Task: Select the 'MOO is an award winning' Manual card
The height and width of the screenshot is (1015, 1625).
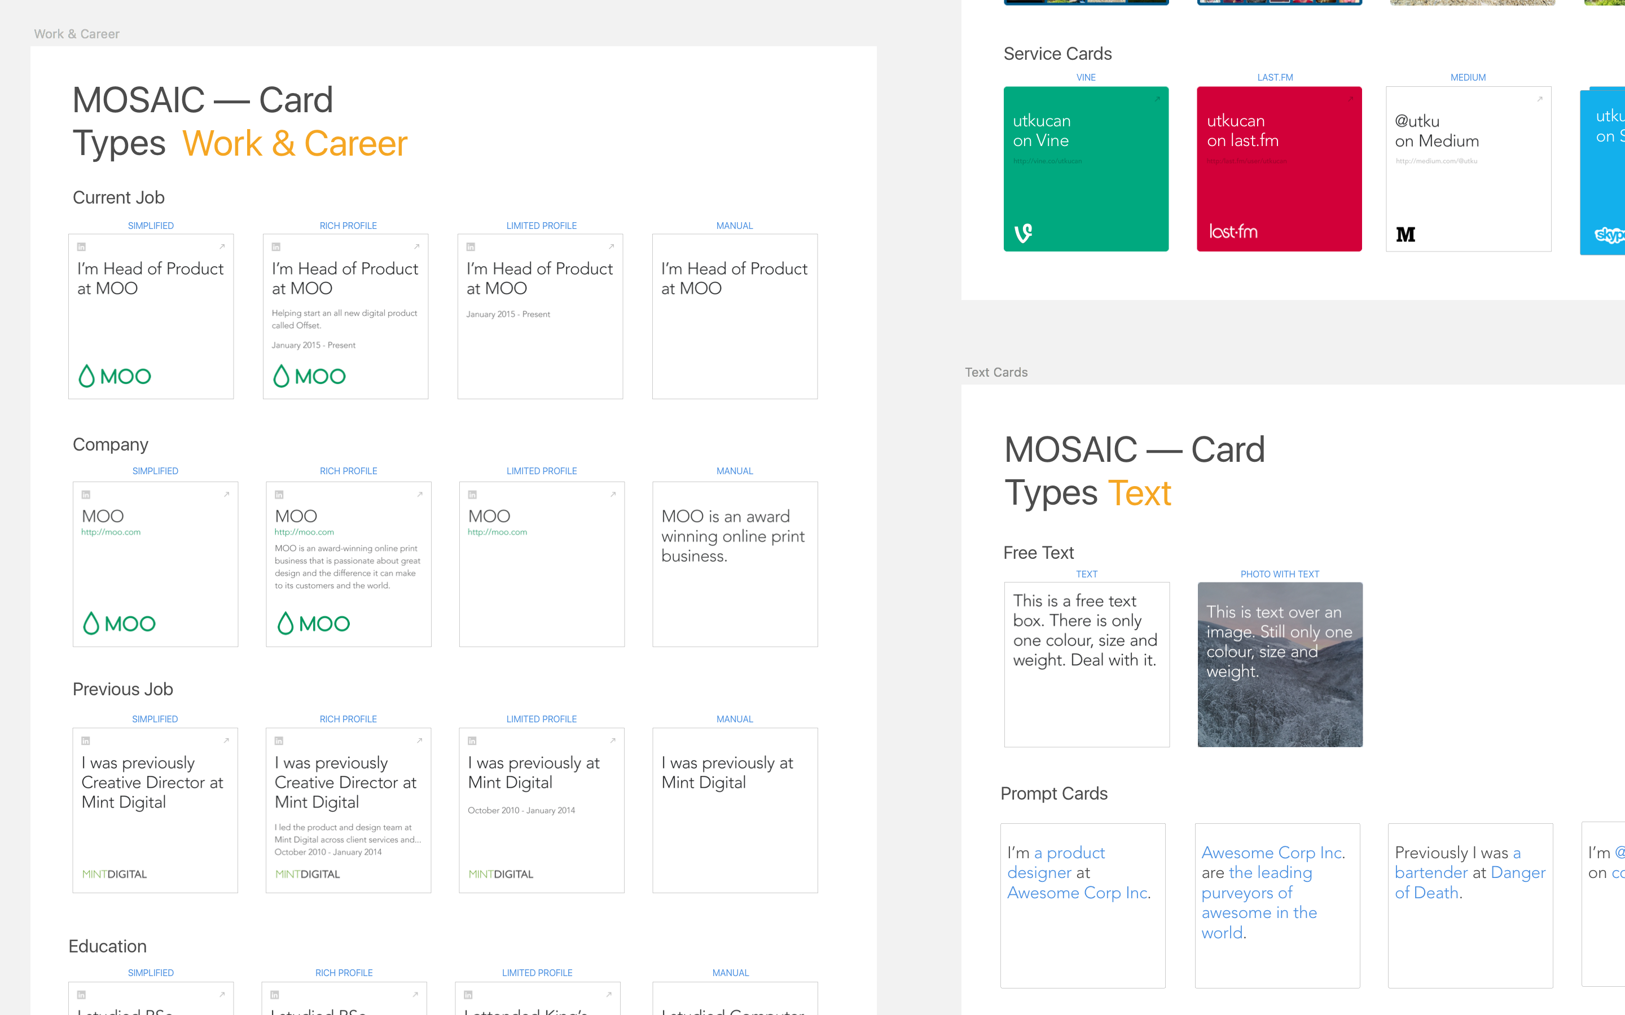Action: tap(735, 564)
